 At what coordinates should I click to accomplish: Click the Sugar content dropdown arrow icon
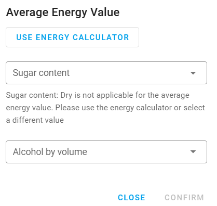pos(193,73)
